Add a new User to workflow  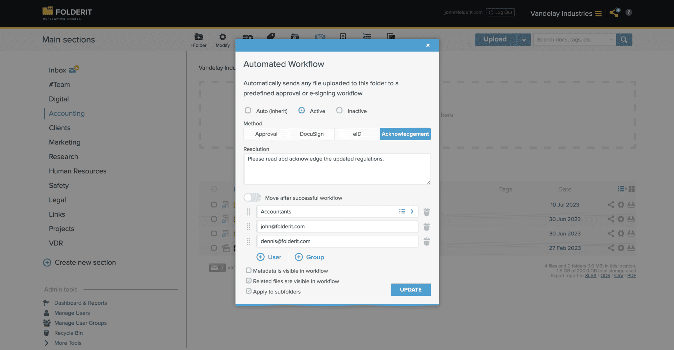[269, 257]
